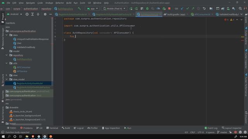
Task: Open the Device Manager icon in toolbar
Action: point(228,8)
